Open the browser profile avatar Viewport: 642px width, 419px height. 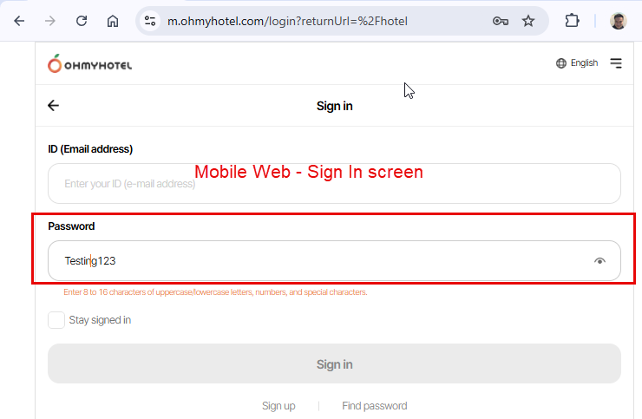[x=619, y=21]
